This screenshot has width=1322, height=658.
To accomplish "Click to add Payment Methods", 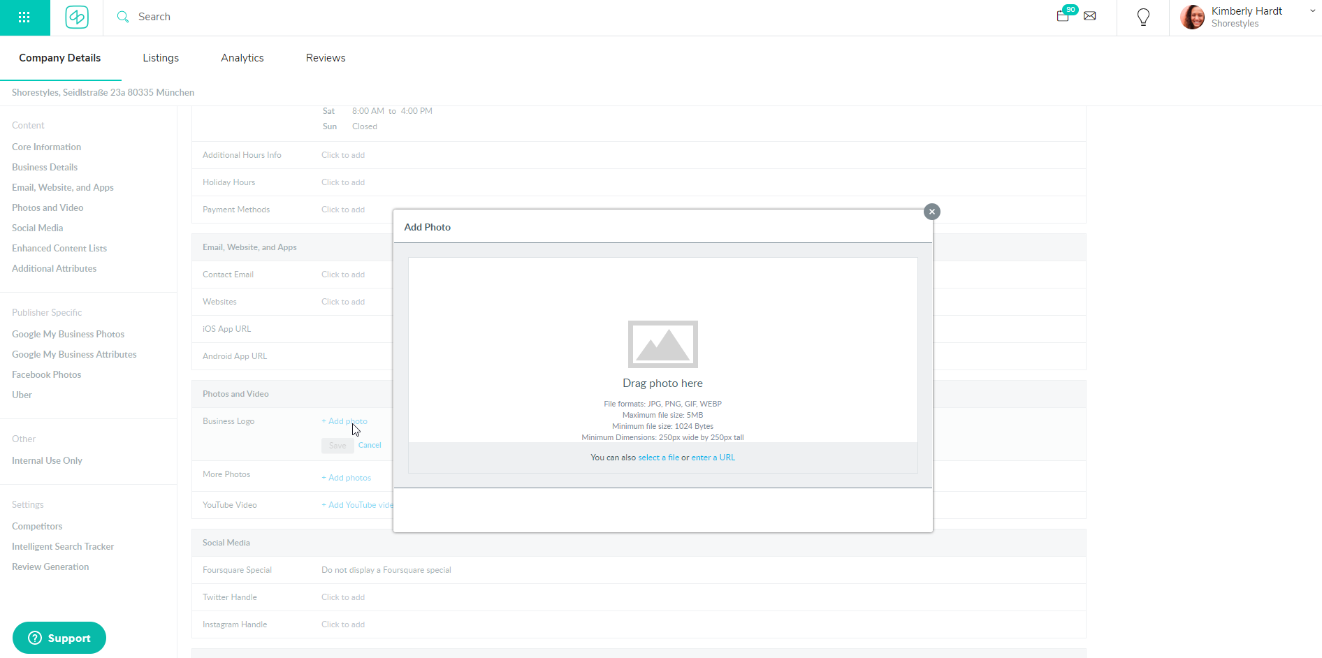I will [343, 210].
